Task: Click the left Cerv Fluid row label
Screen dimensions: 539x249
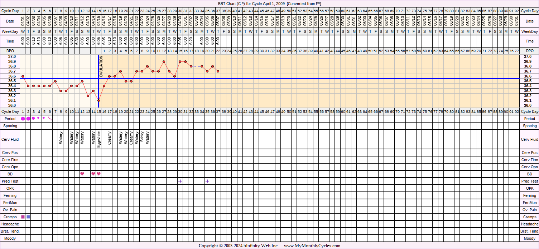Action: click(10, 139)
